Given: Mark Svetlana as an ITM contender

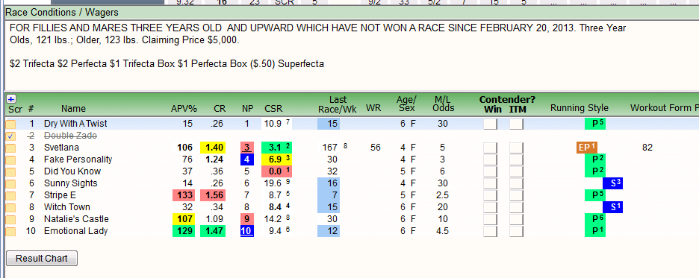Looking at the screenshot, I should click(x=516, y=148).
